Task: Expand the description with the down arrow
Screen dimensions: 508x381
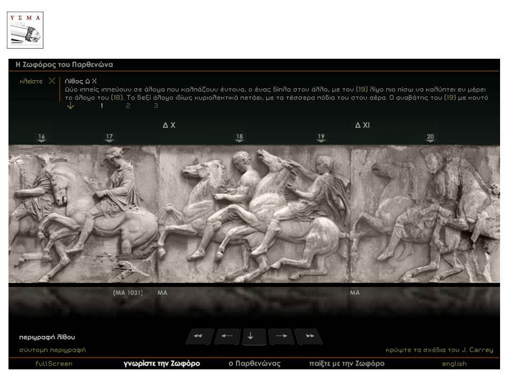Action: coord(70,106)
